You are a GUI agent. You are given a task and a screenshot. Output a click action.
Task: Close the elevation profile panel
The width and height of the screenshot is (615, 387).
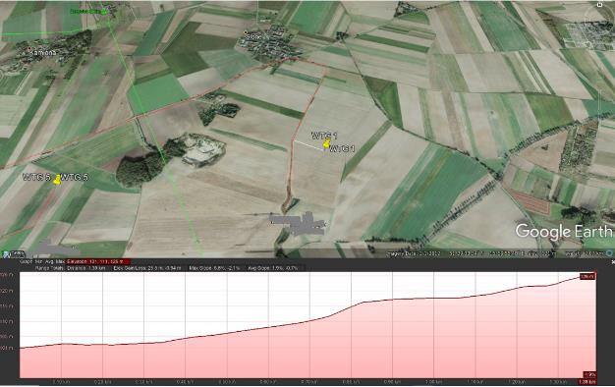pyautogui.click(x=613, y=262)
